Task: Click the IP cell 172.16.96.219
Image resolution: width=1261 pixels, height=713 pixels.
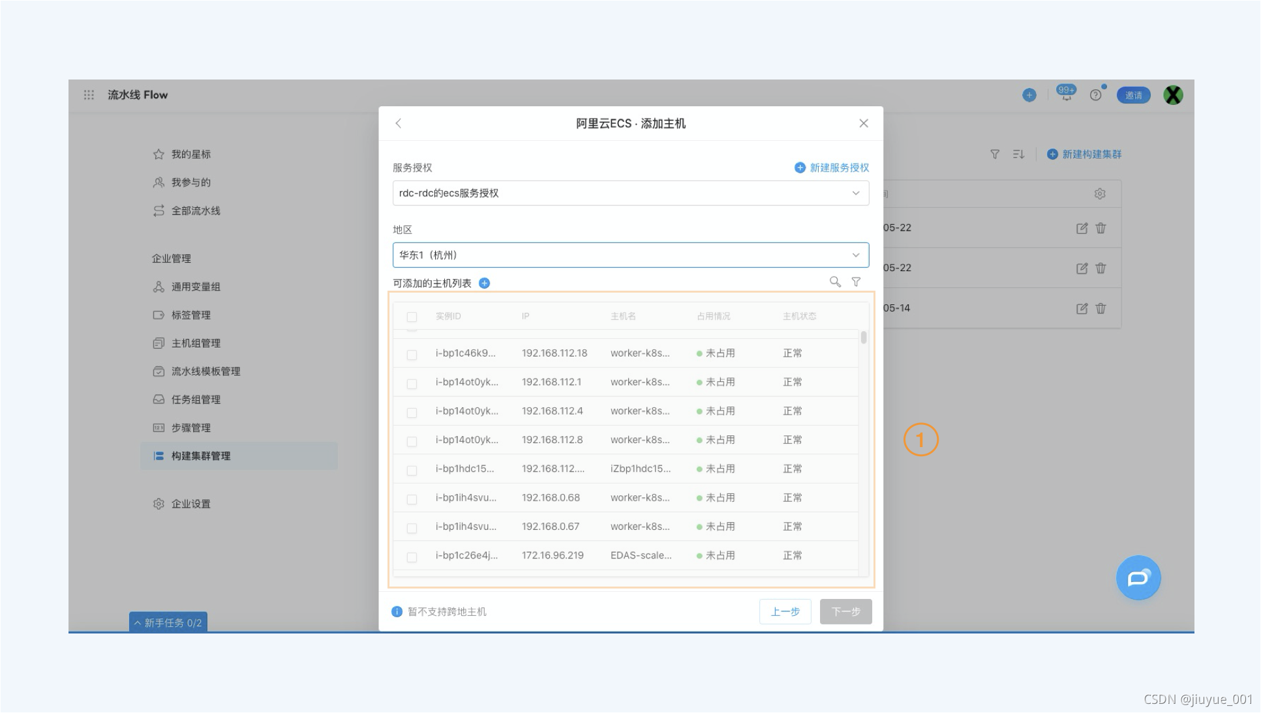Action: pos(553,555)
